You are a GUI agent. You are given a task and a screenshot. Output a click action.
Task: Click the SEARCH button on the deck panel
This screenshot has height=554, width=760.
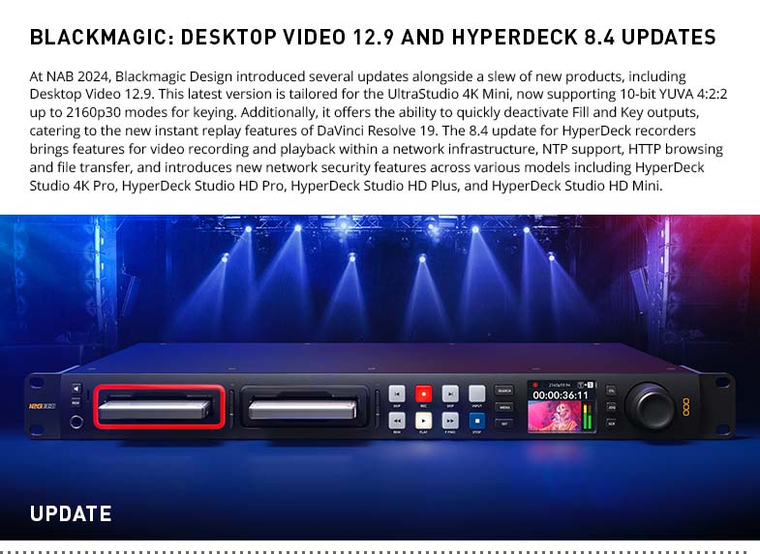point(504,391)
